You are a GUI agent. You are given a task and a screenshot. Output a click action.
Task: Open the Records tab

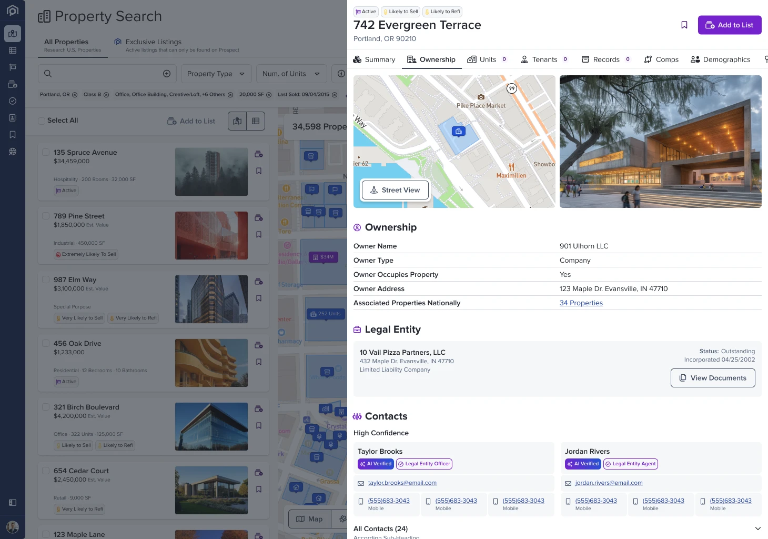pyautogui.click(x=606, y=59)
